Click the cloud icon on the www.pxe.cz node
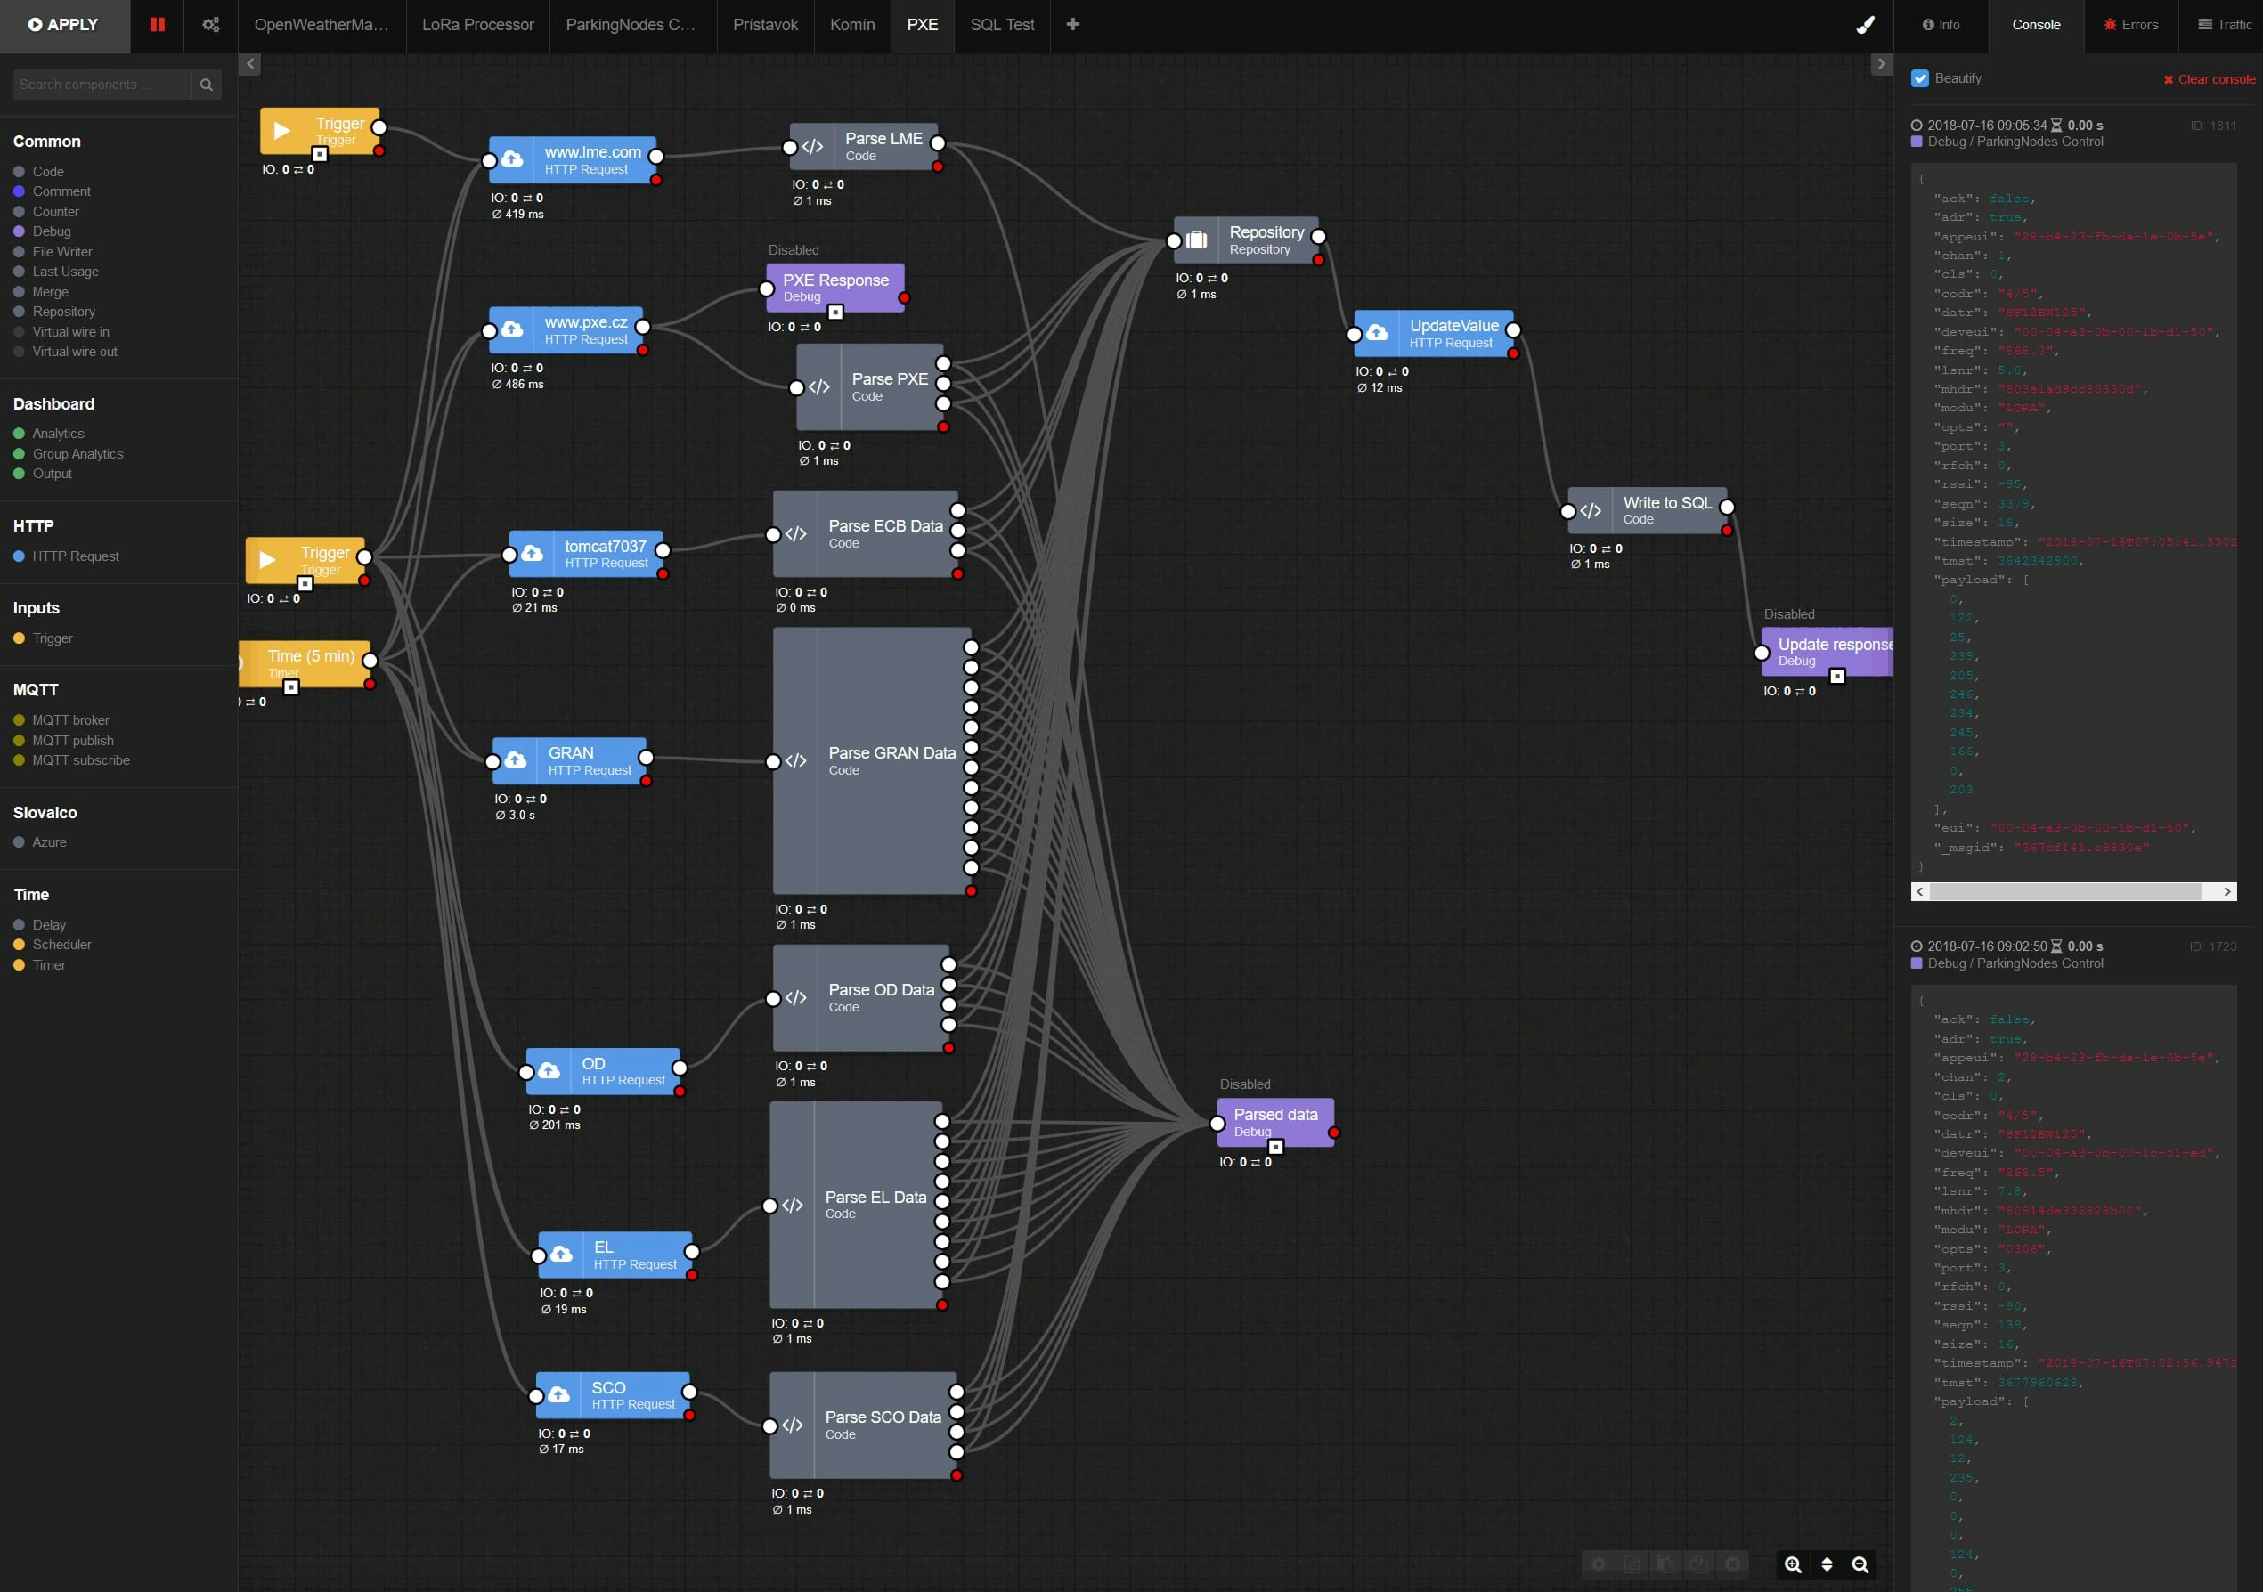2263x1592 pixels. pos(512,329)
